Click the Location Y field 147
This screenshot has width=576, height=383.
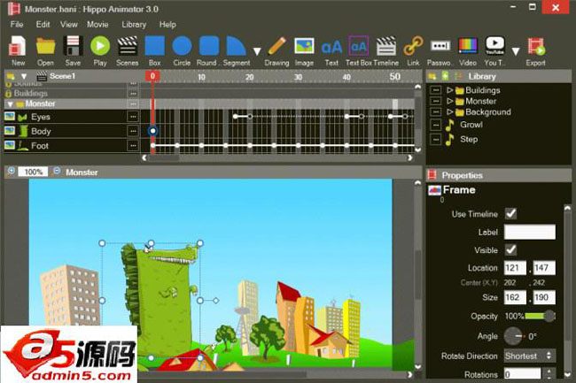point(544,268)
